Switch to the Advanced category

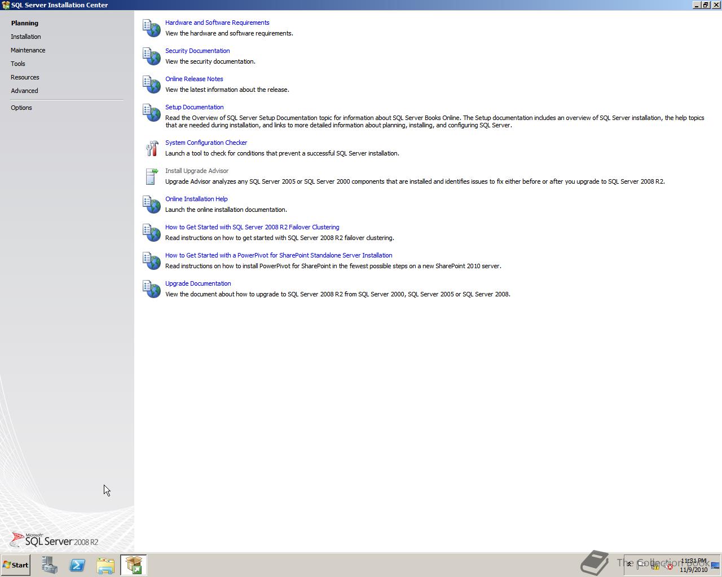pyautogui.click(x=24, y=91)
